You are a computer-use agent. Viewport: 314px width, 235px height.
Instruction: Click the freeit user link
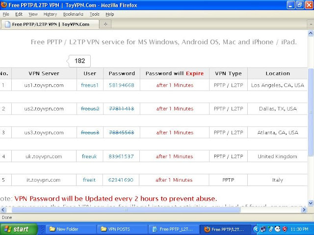tap(89, 180)
